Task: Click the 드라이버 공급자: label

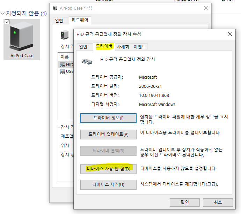Action: pos(107,77)
